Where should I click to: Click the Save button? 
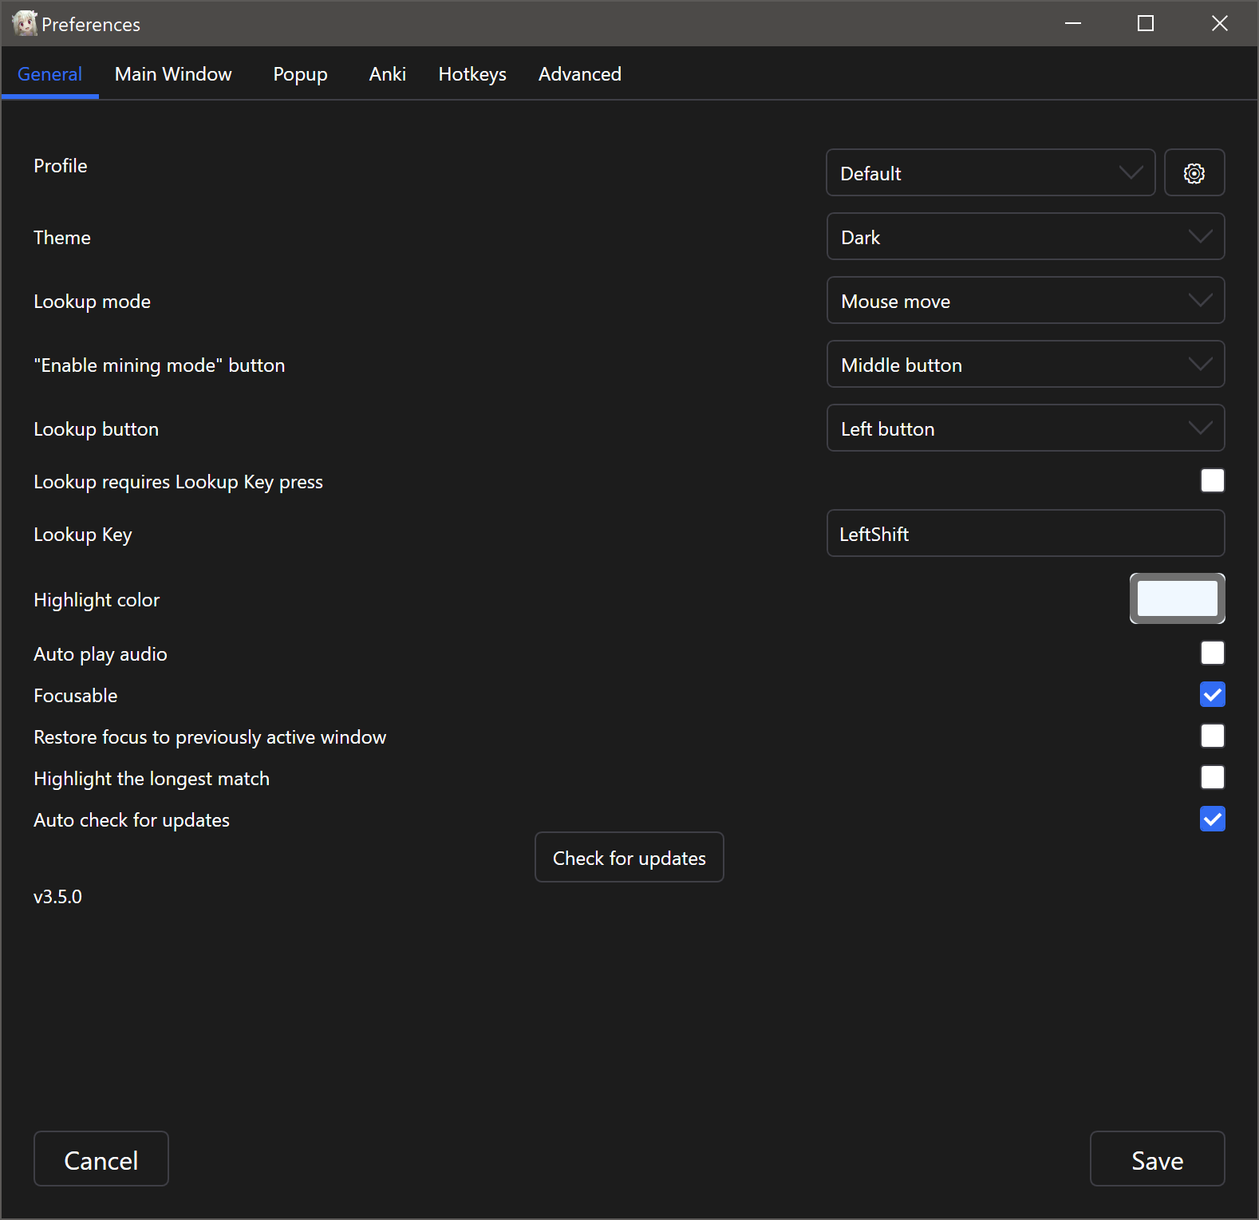(1156, 1159)
